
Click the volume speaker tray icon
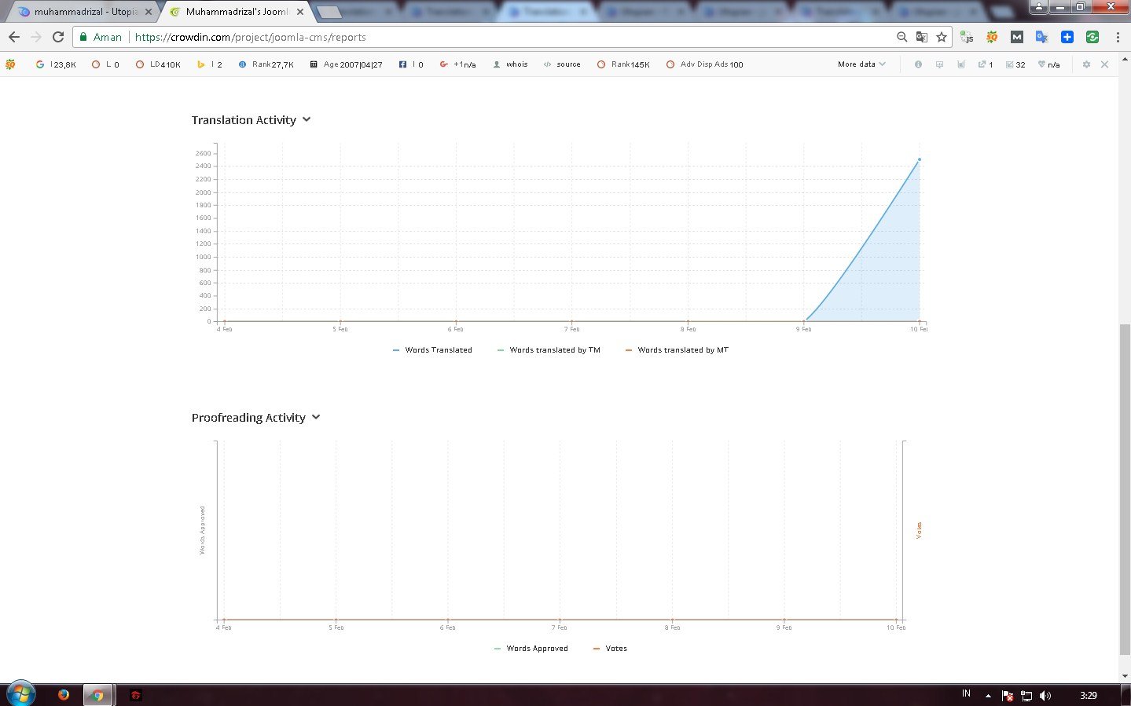point(1045,696)
